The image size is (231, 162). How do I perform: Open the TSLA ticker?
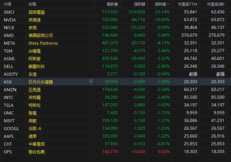(9, 105)
